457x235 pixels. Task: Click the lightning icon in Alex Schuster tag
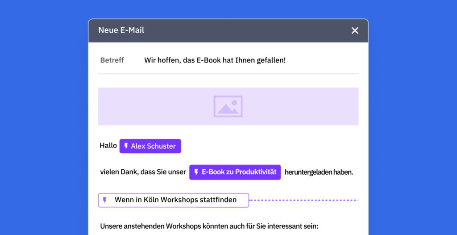tap(126, 146)
